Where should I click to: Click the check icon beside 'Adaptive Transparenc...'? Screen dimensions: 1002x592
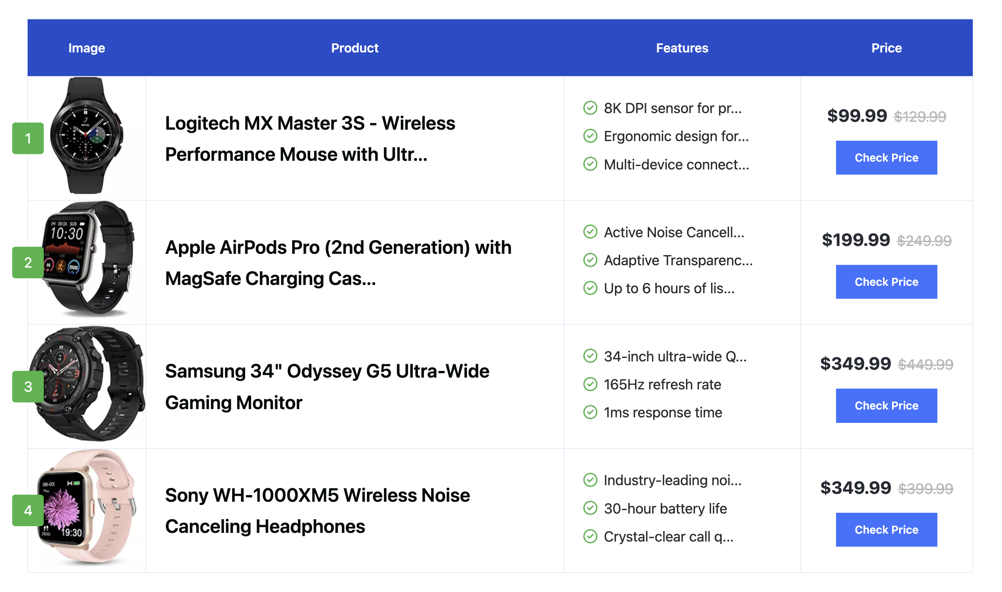(590, 260)
